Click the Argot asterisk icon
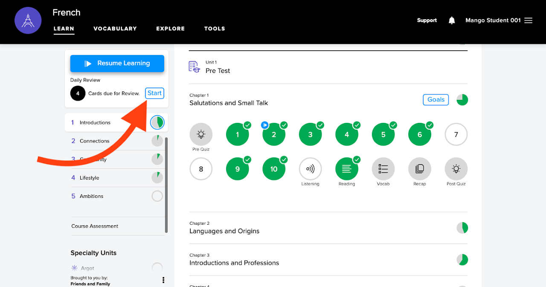The height and width of the screenshot is (287, 546). [x=75, y=268]
